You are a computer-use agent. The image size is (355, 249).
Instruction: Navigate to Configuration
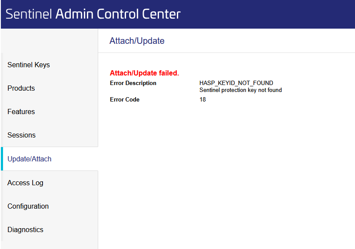point(28,206)
